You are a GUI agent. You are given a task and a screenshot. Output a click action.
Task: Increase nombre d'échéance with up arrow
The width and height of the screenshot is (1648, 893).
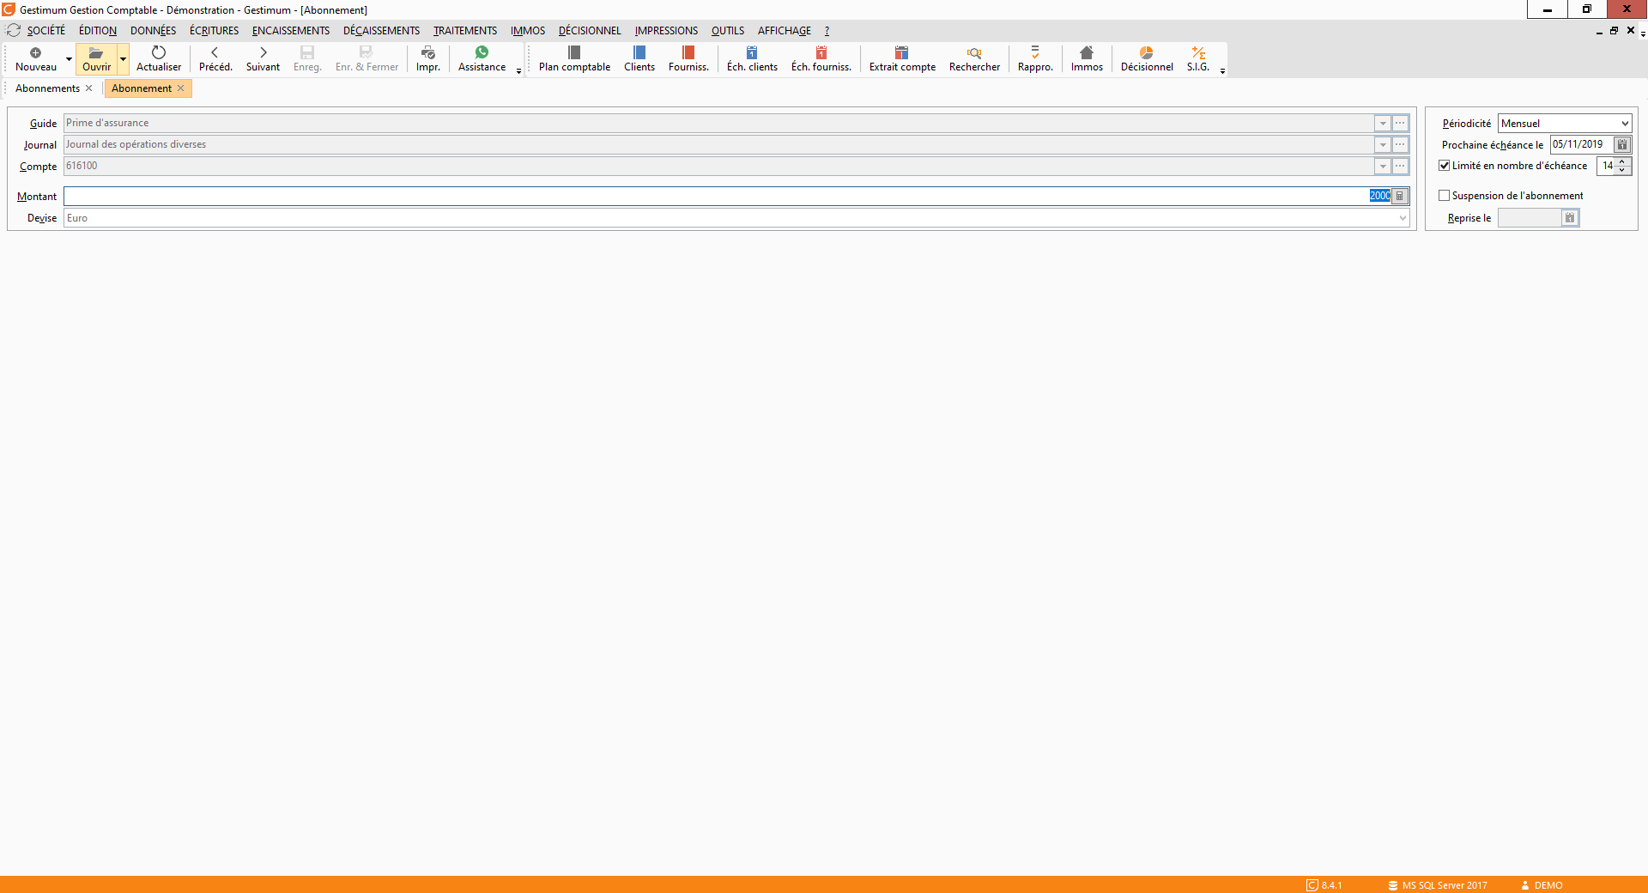pos(1622,161)
